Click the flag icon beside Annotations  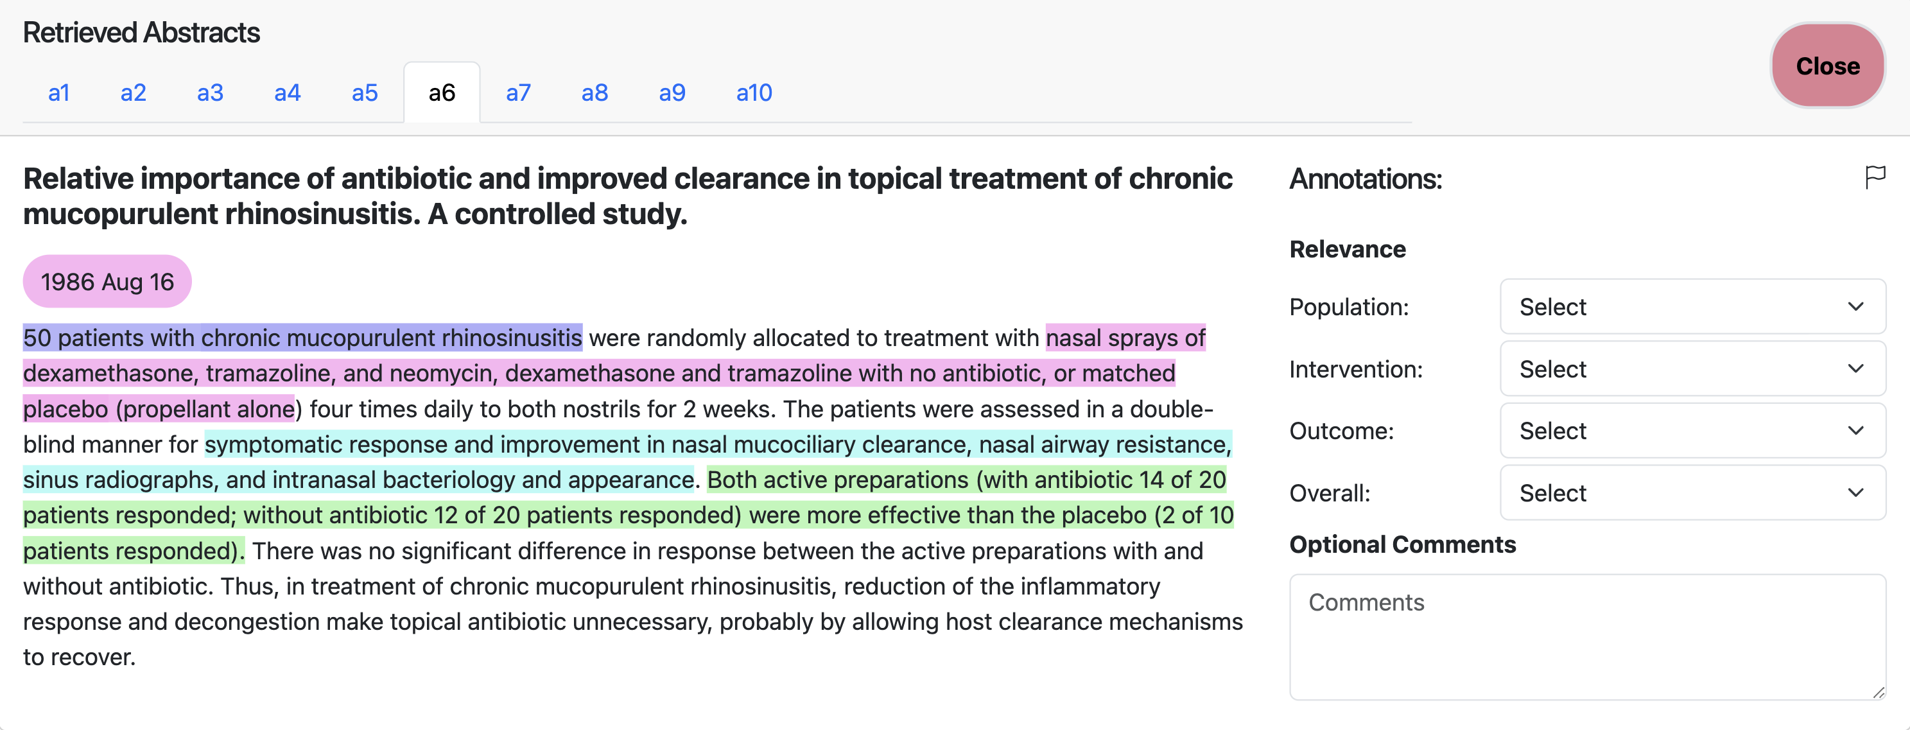coord(1873,177)
